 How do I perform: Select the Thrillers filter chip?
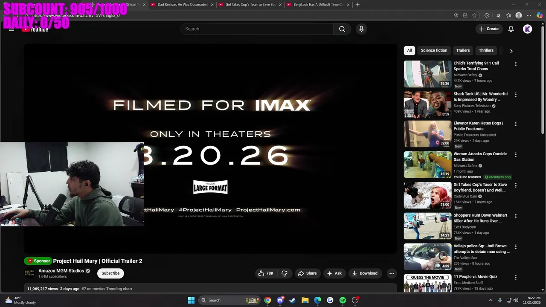tap(486, 50)
